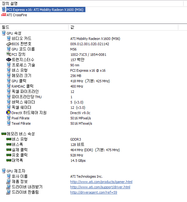Select the 464 MHz (DDR) real clock value
This screenshot has height=202, width=187.
tap(95, 150)
